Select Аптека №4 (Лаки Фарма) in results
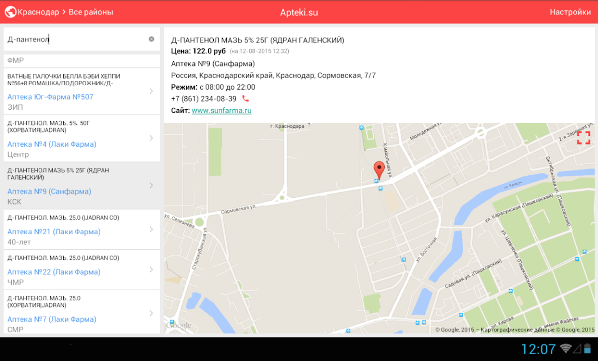 point(52,144)
